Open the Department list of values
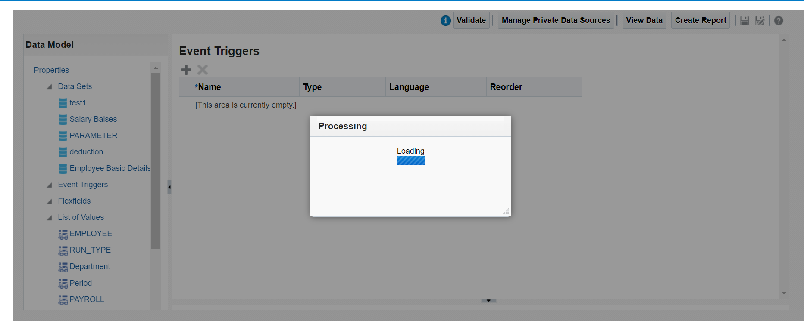The height and width of the screenshot is (321, 804). click(90, 266)
